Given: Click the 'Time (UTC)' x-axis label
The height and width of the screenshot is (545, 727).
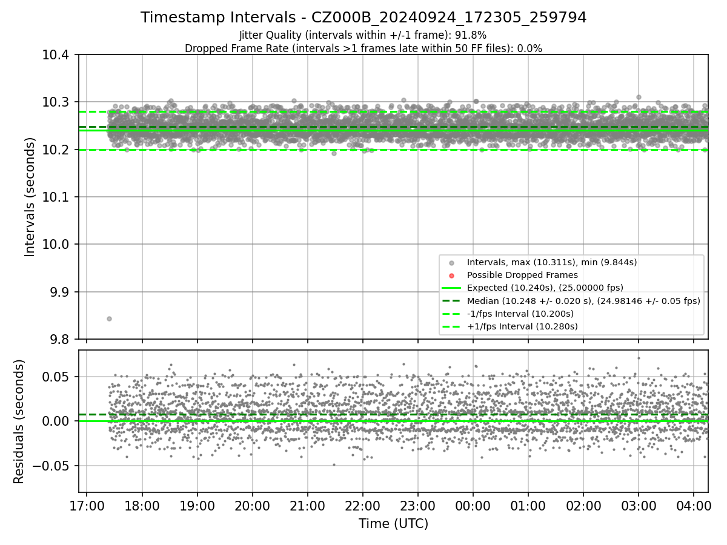Looking at the screenshot, I should click(x=393, y=524).
